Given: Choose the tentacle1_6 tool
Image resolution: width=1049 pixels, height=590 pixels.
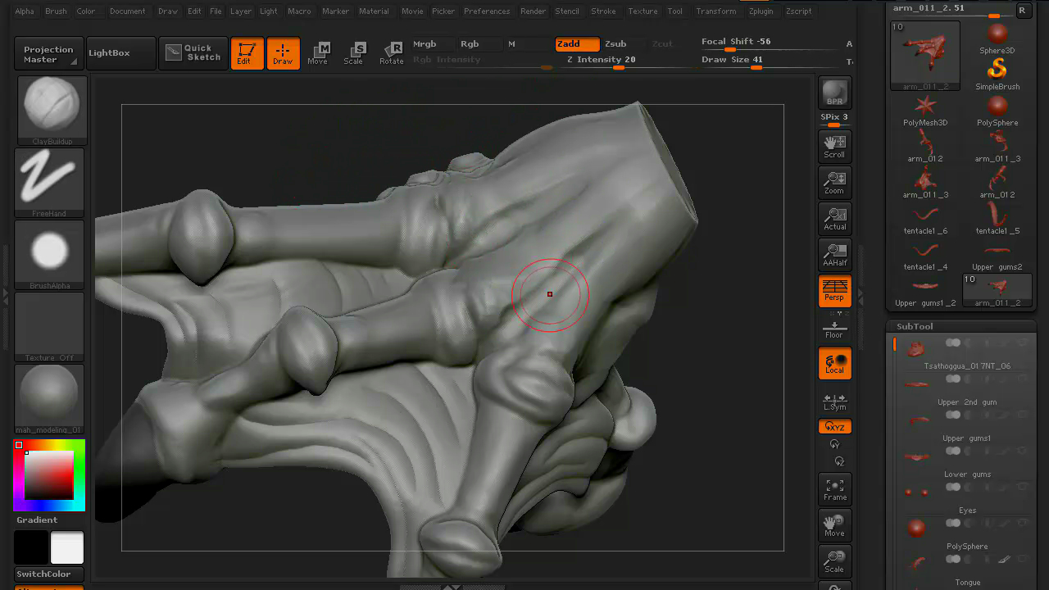Looking at the screenshot, I should point(925,219).
